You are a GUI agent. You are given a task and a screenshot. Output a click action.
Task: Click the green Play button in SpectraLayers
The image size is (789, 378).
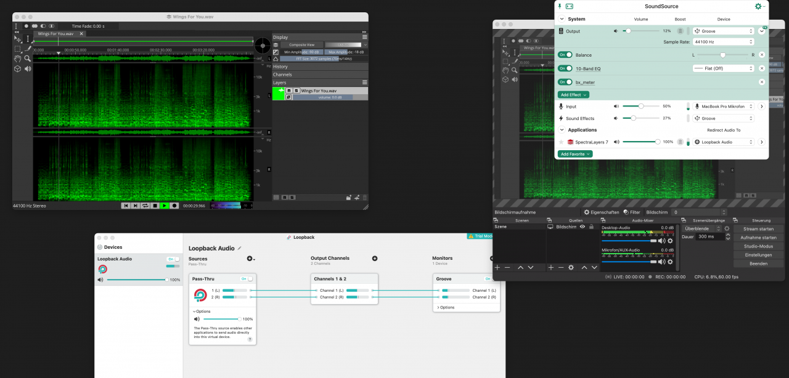[x=165, y=206]
